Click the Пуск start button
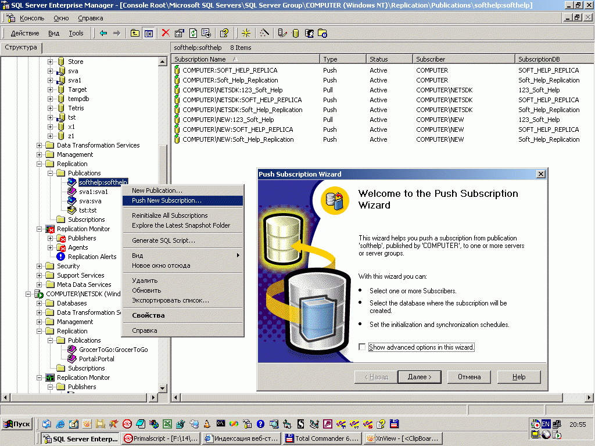This screenshot has height=446, width=595. (x=17, y=424)
